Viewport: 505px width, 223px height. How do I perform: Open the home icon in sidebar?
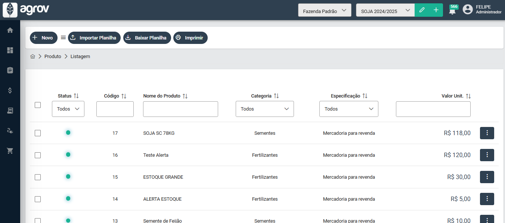[x=10, y=30]
